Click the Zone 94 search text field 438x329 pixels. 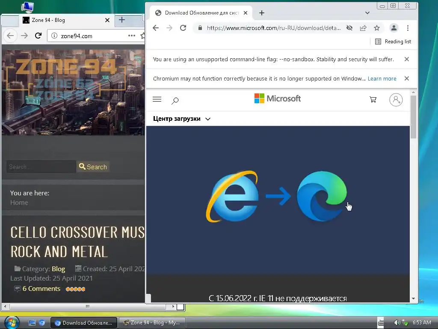tap(41, 167)
